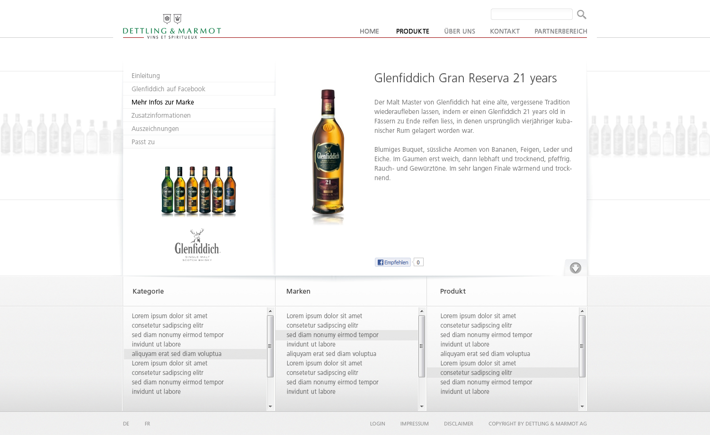
Task: Select highlighted 'aliquyam erat' entry in Kategorie
Action: coord(177,354)
